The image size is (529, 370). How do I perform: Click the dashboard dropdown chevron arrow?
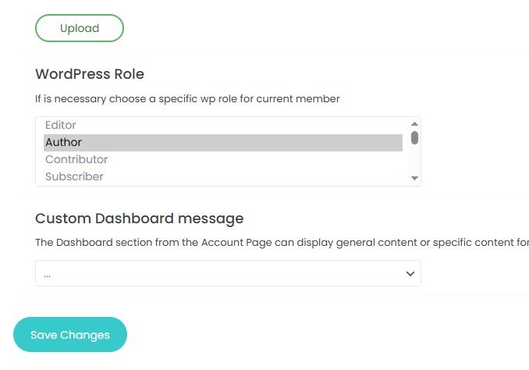(410, 274)
